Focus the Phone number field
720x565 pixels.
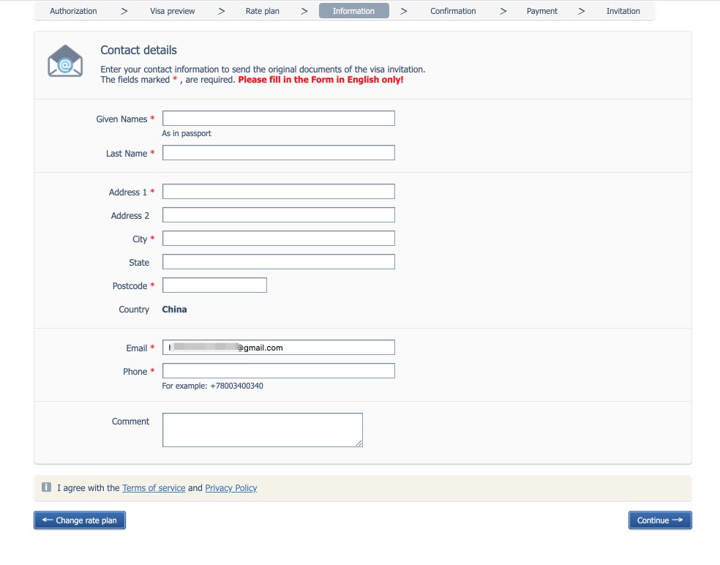click(x=278, y=371)
